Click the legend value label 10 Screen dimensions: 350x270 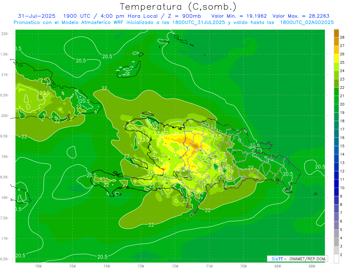pyautogui.click(x=342, y=188)
